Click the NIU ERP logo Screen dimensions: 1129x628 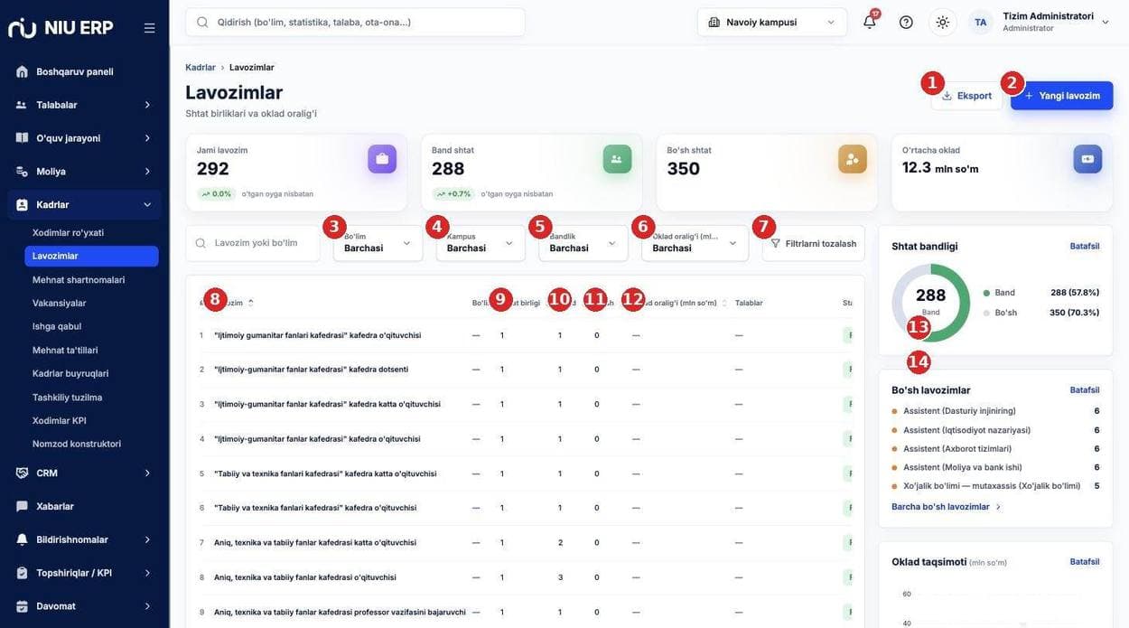coord(61,28)
